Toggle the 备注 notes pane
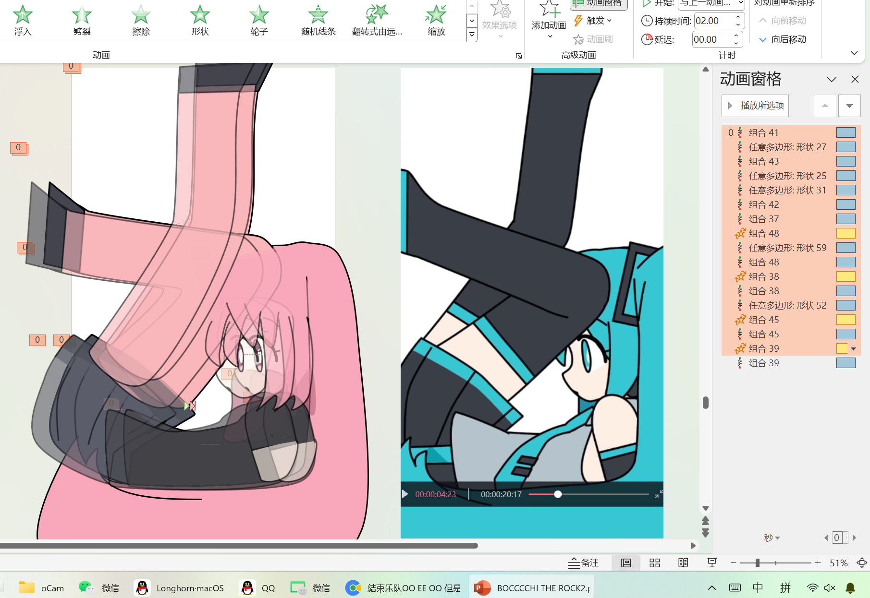 (x=584, y=563)
